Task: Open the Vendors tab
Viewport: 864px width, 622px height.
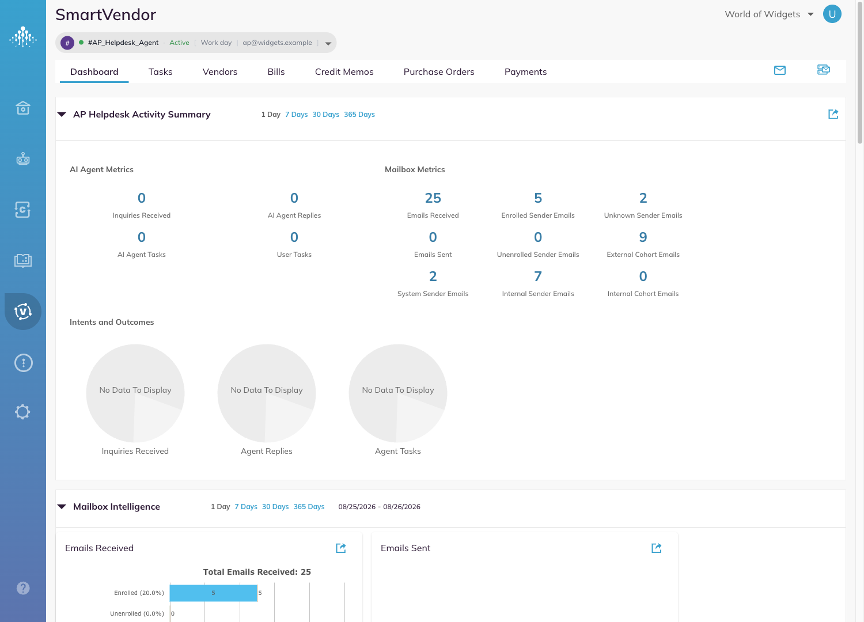Action: point(220,72)
